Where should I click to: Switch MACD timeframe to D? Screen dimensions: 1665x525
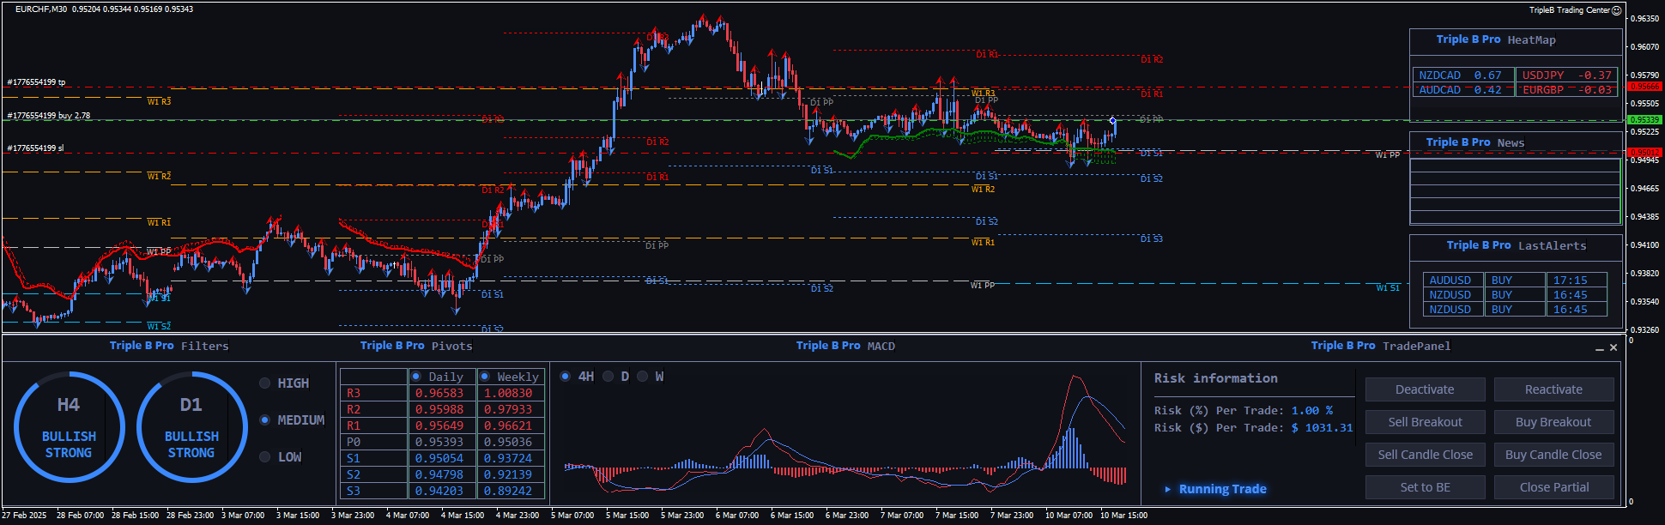click(608, 377)
